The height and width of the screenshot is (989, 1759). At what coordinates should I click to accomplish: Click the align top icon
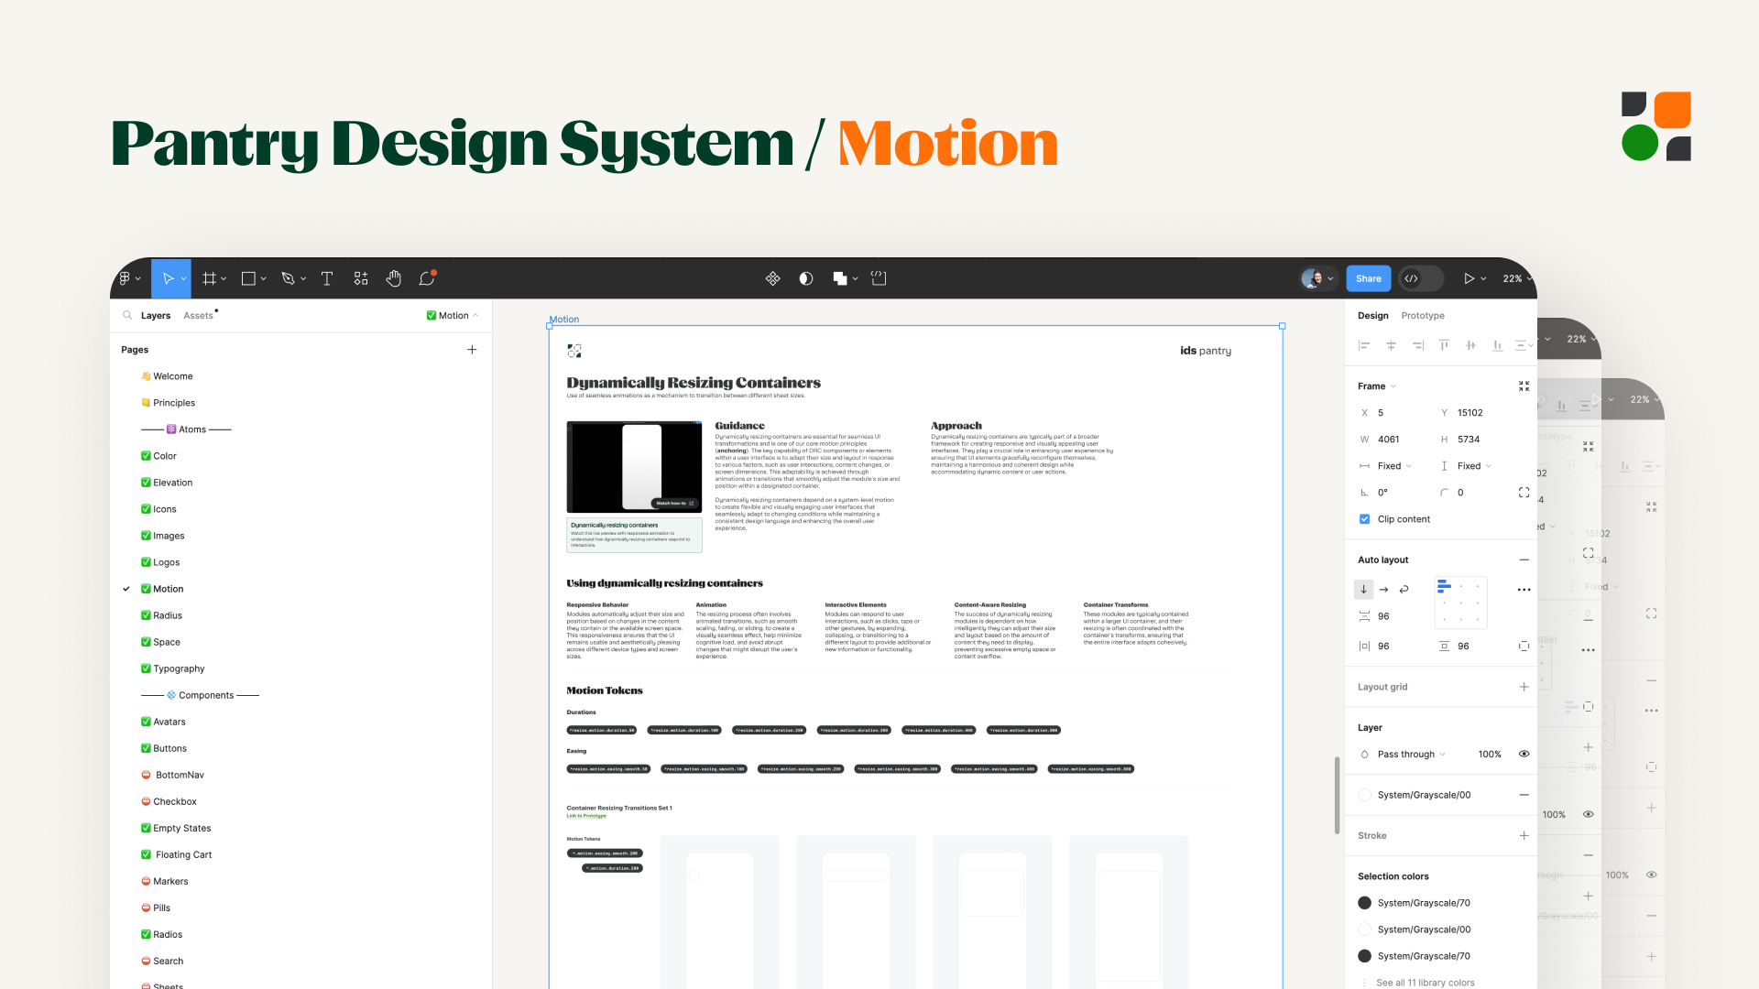[1444, 345]
